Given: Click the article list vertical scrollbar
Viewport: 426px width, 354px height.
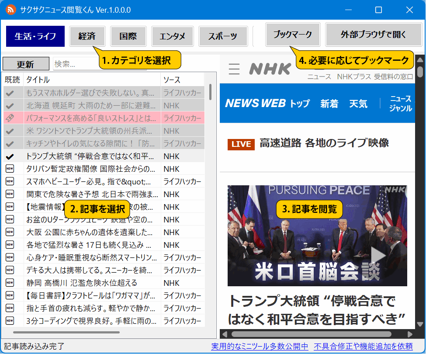Looking at the screenshot, I should (x=211, y=92).
